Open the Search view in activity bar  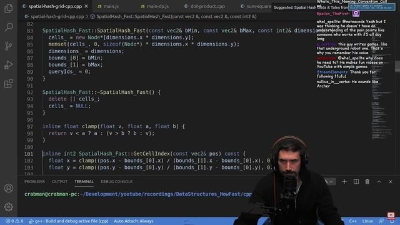point(9,27)
